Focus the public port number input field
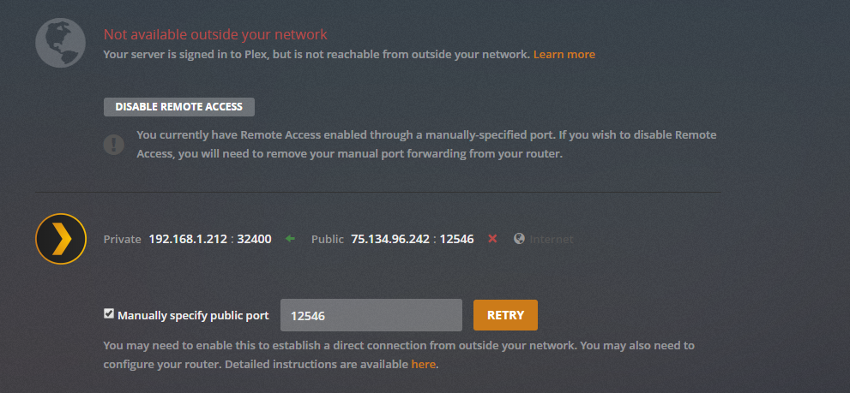The width and height of the screenshot is (850, 393). click(371, 315)
